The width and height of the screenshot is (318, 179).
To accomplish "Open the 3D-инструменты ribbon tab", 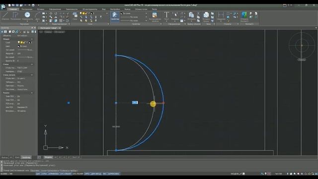I will [90, 9].
